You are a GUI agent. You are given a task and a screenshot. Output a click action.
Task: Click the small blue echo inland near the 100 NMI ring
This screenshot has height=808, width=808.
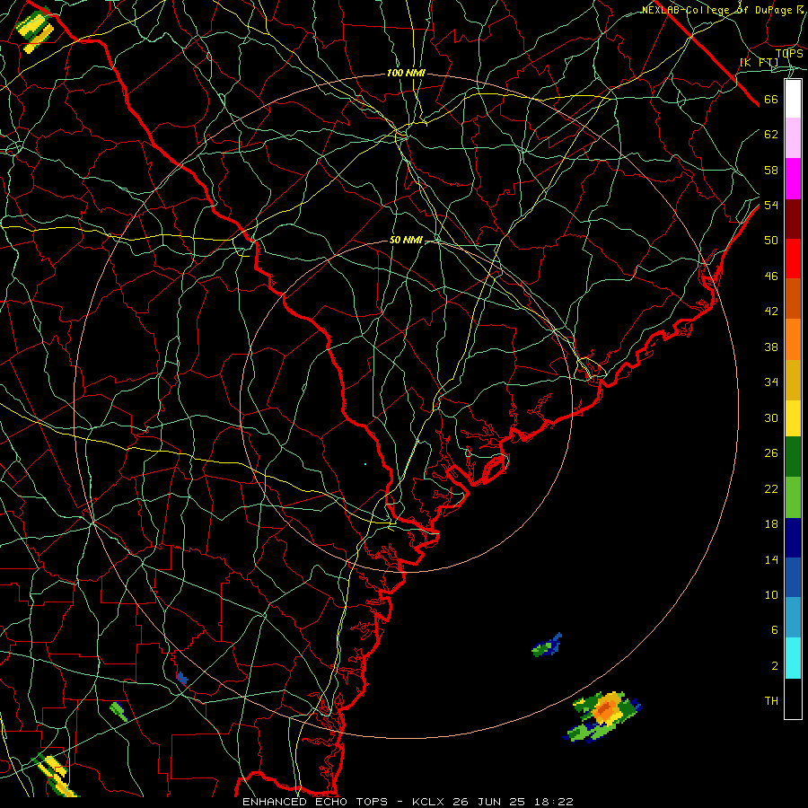[x=181, y=678]
